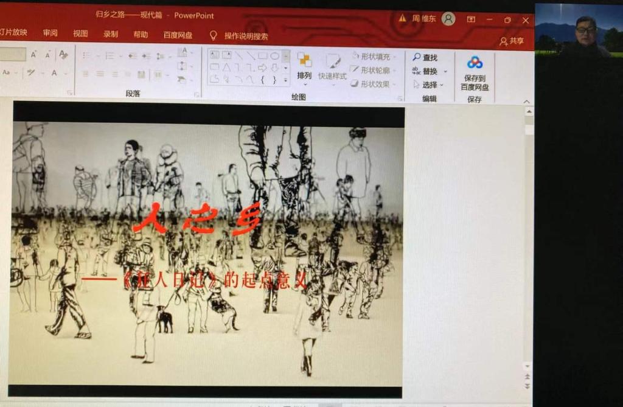Click the increase font size icon
Screen dimensions: 623x407
click(x=34, y=55)
